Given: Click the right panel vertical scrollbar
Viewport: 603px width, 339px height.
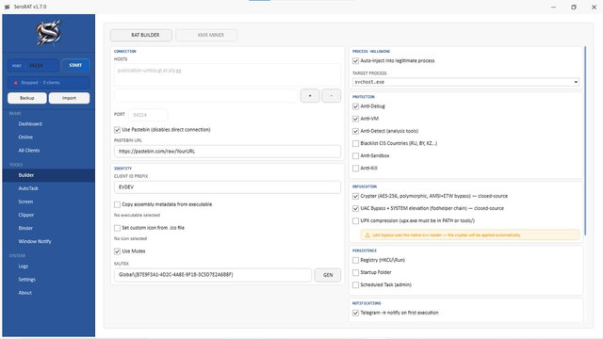Looking at the screenshot, I should click(x=585, y=141).
